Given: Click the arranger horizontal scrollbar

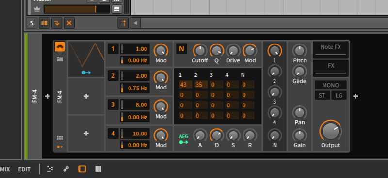Looking at the screenshot, I should (264, 23).
